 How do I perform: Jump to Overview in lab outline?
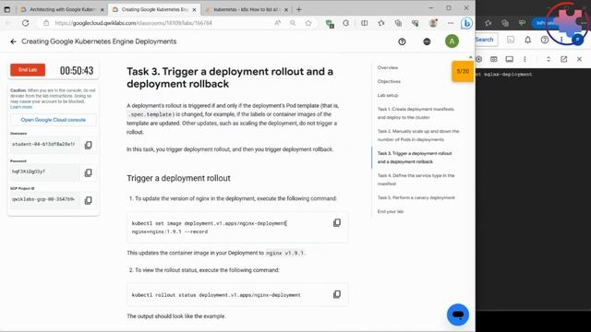[x=388, y=67]
